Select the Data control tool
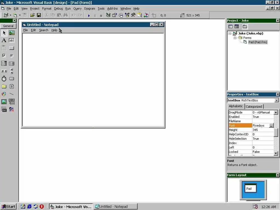The image size is (280, 210). click(11, 102)
